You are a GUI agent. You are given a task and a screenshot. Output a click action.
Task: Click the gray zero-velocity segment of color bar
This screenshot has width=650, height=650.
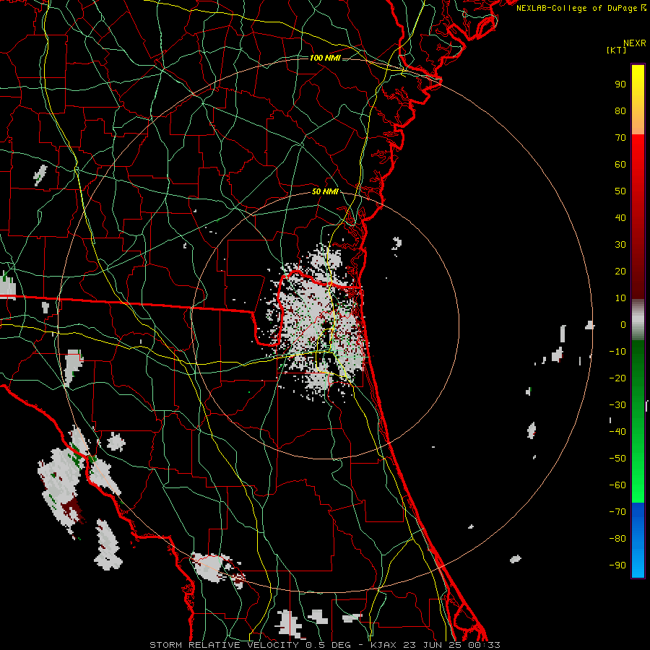pos(638,320)
